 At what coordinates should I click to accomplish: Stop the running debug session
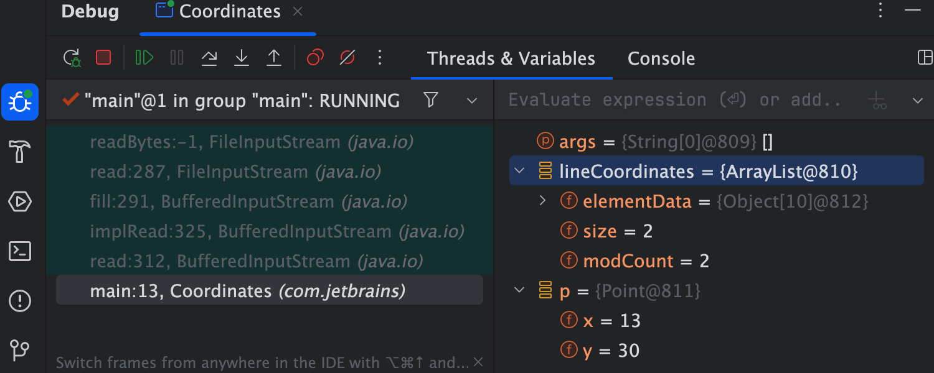click(x=103, y=58)
